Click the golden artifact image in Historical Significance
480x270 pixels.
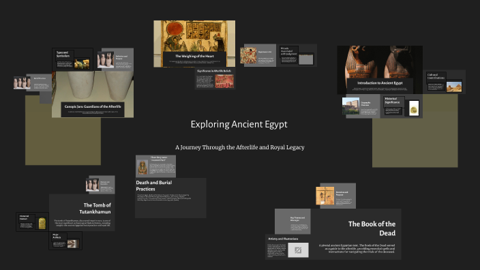point(414,108)
